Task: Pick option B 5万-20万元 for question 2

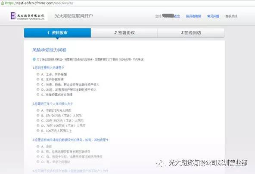Action: click(x=38, y=115)
